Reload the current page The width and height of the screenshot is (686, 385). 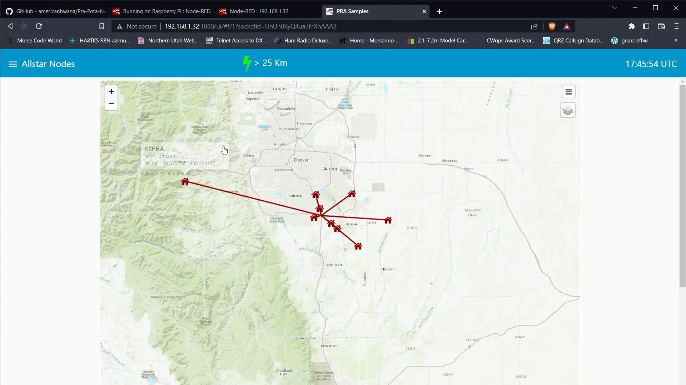(39, 26)
